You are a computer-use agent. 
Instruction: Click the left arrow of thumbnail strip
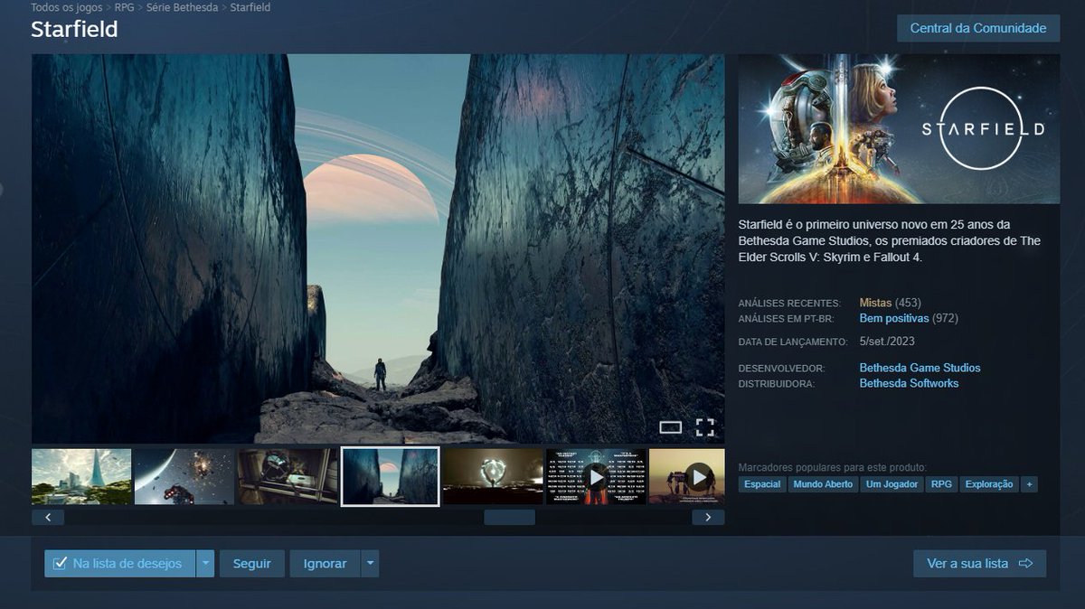(x=48, y=517)
